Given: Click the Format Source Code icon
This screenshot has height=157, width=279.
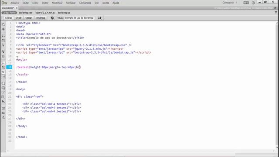Looking at the screenshot, I should pos(3,117).
